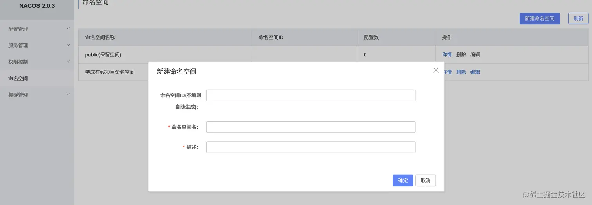Close the 新建命名空间 dialog with X icon

[436, 70]
